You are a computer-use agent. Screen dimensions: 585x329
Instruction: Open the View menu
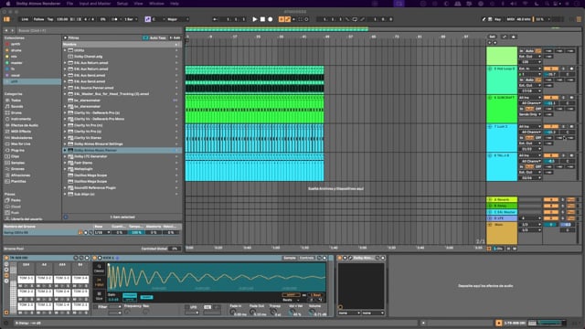(x=138, y=4)
